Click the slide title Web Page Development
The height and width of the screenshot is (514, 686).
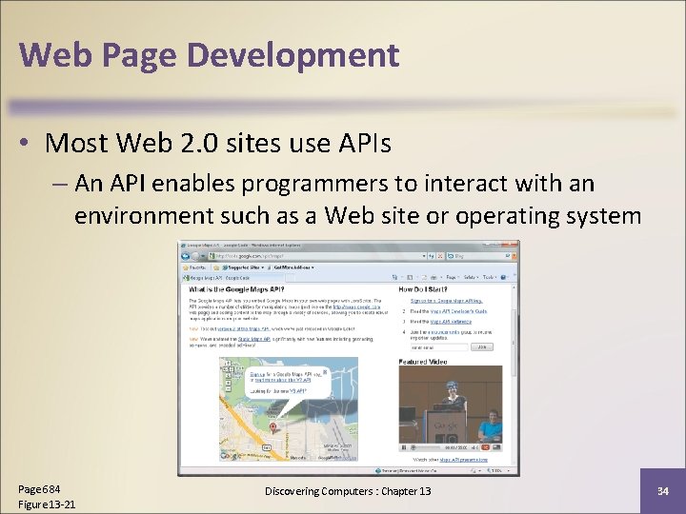(x=209, y=55)
